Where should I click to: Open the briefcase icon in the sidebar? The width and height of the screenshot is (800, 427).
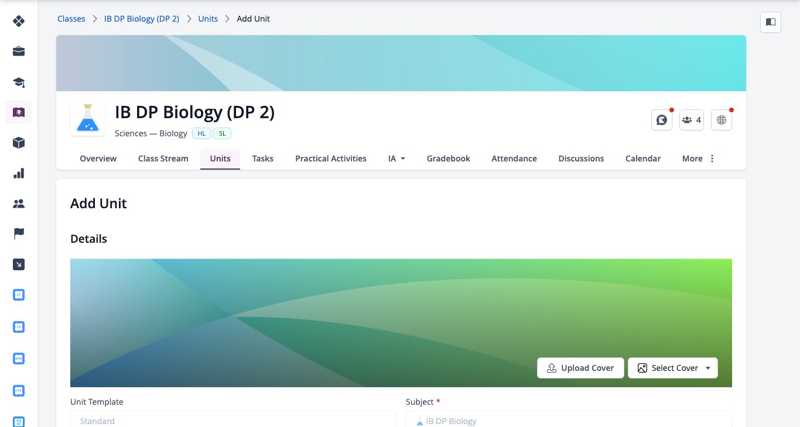point(19,51)
